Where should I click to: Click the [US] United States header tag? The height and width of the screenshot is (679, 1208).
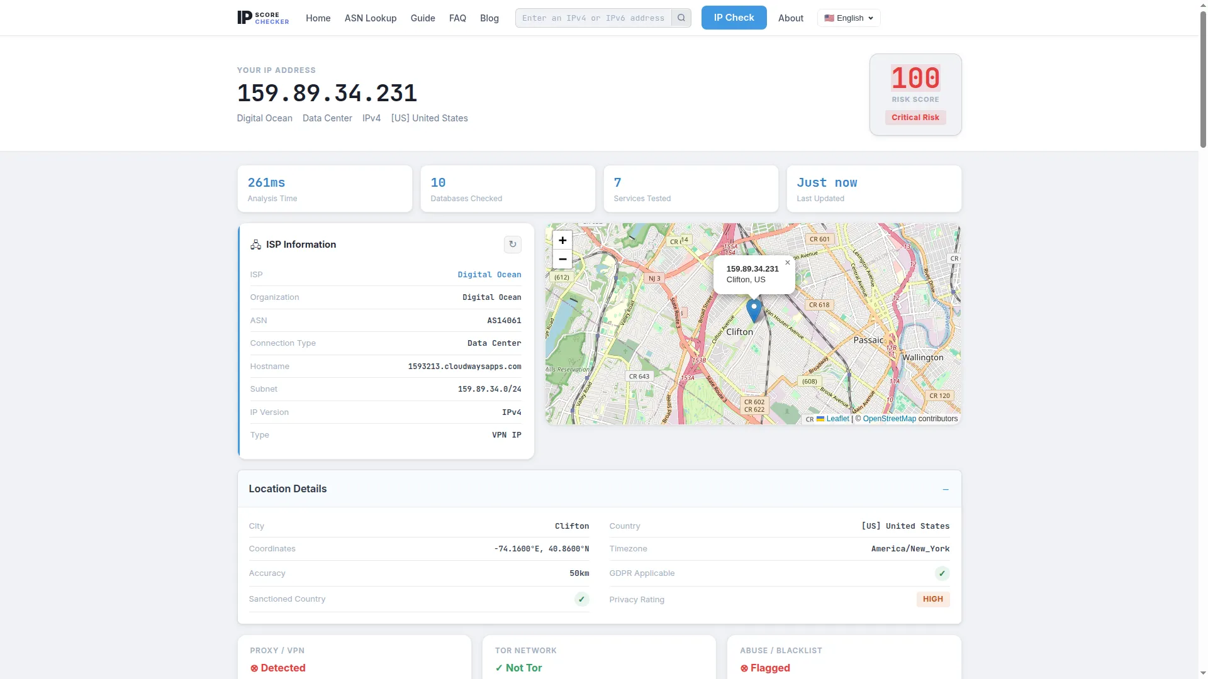(x=430, y=118)
